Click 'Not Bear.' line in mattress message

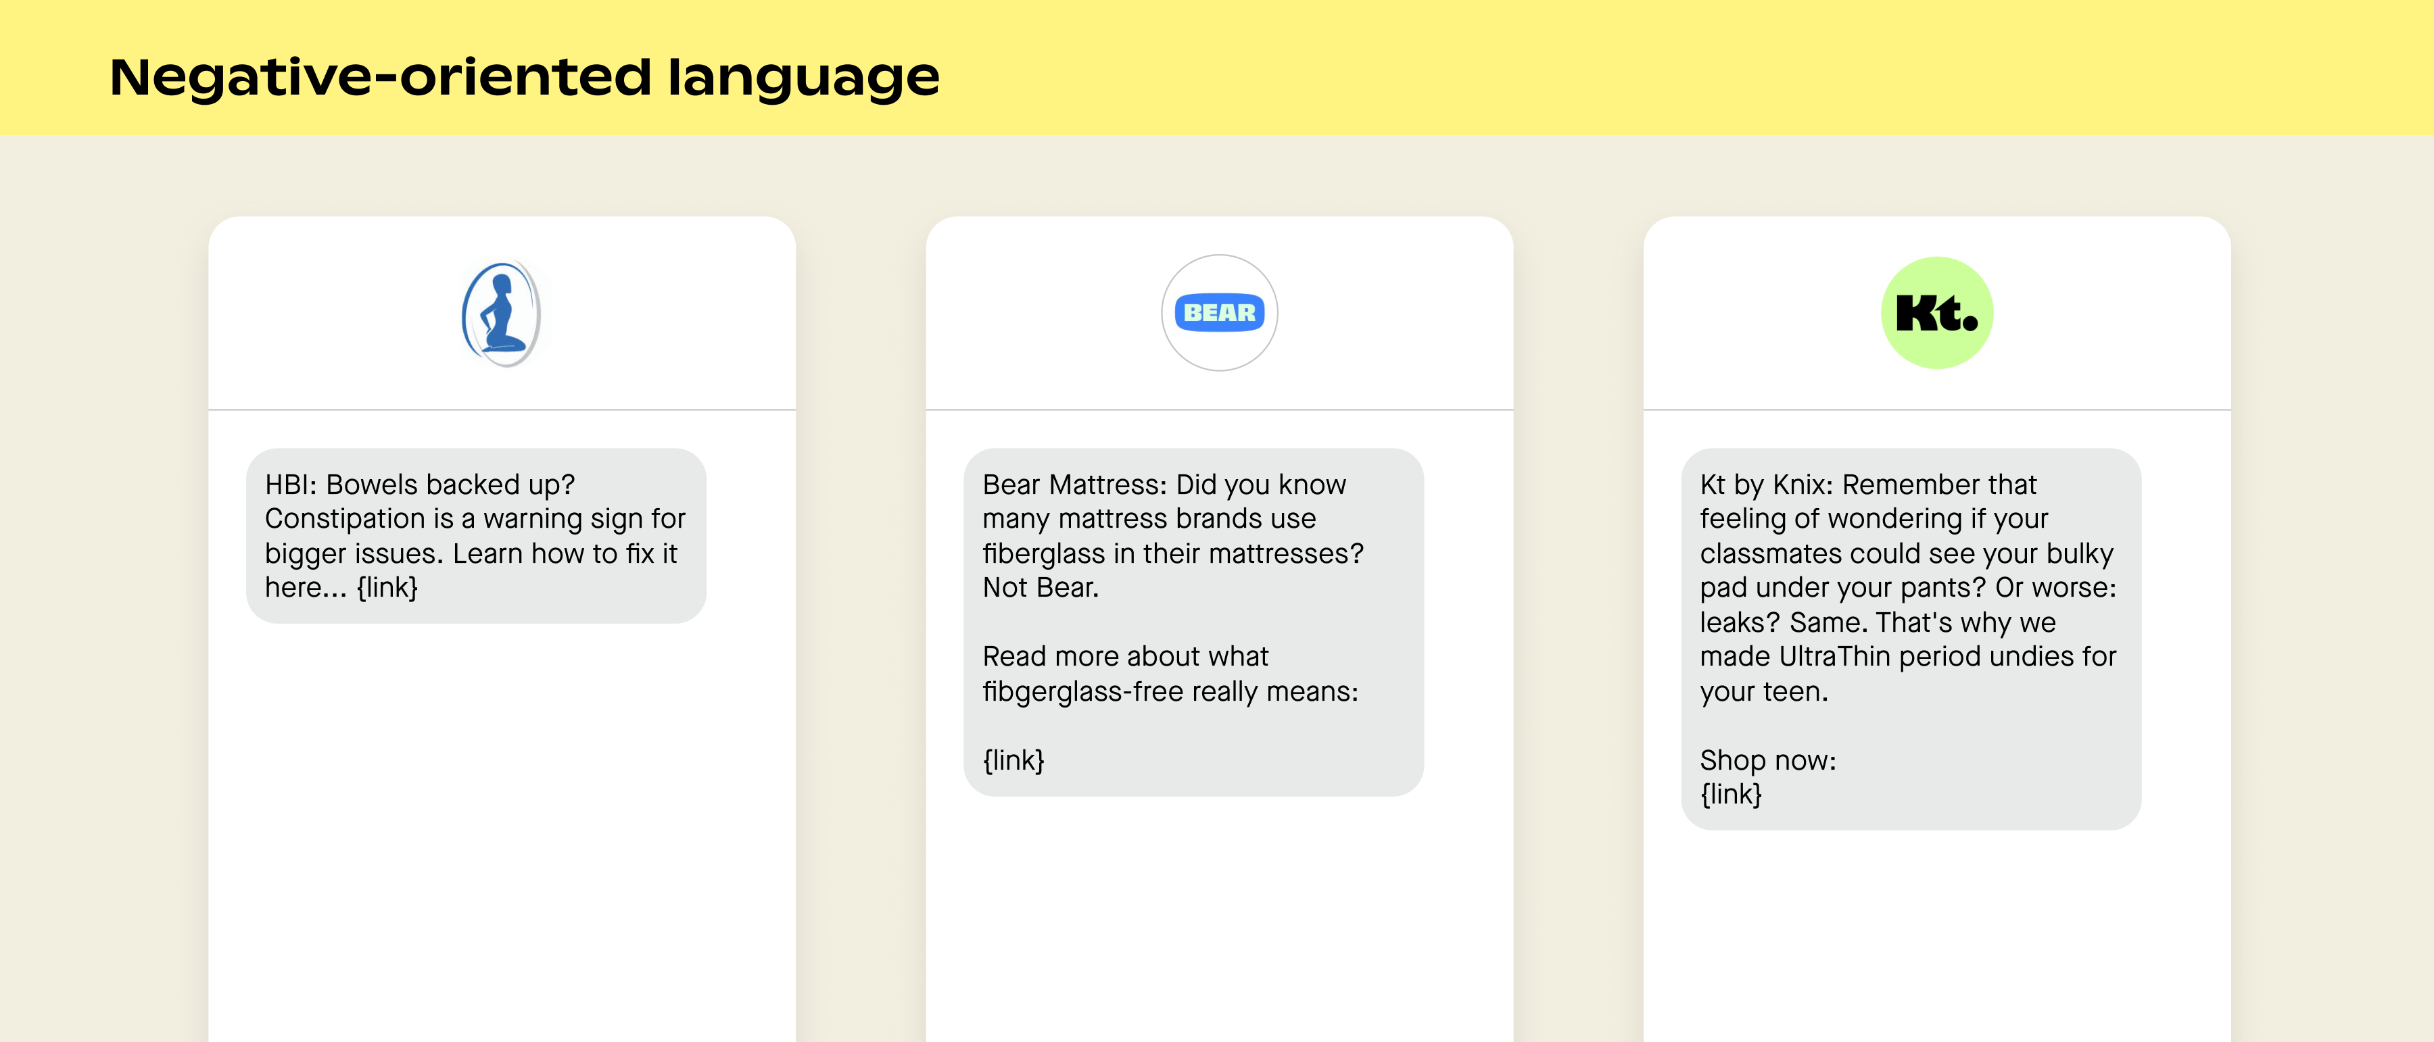click(1041, 588)
